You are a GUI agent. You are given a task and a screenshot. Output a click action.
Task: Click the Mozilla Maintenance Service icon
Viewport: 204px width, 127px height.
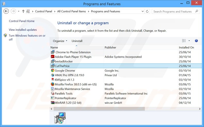click(53, 89)
